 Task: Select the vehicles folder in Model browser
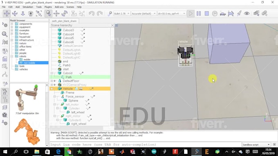pos(23,69)
